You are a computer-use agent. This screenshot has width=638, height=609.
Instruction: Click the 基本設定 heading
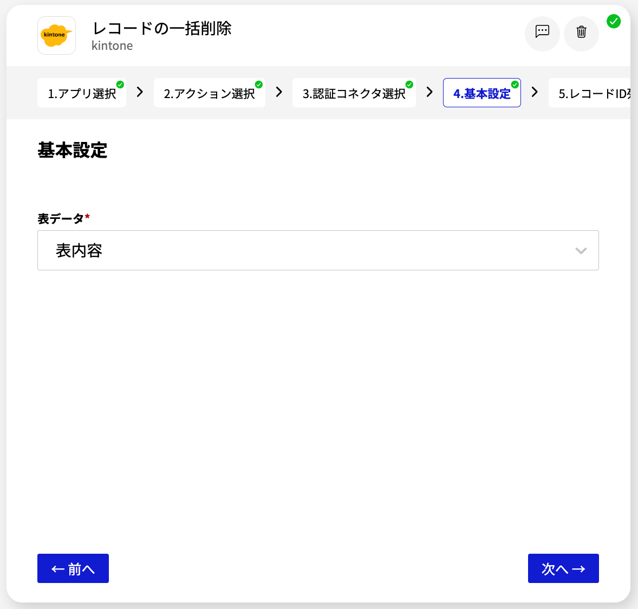pos(73,150)
